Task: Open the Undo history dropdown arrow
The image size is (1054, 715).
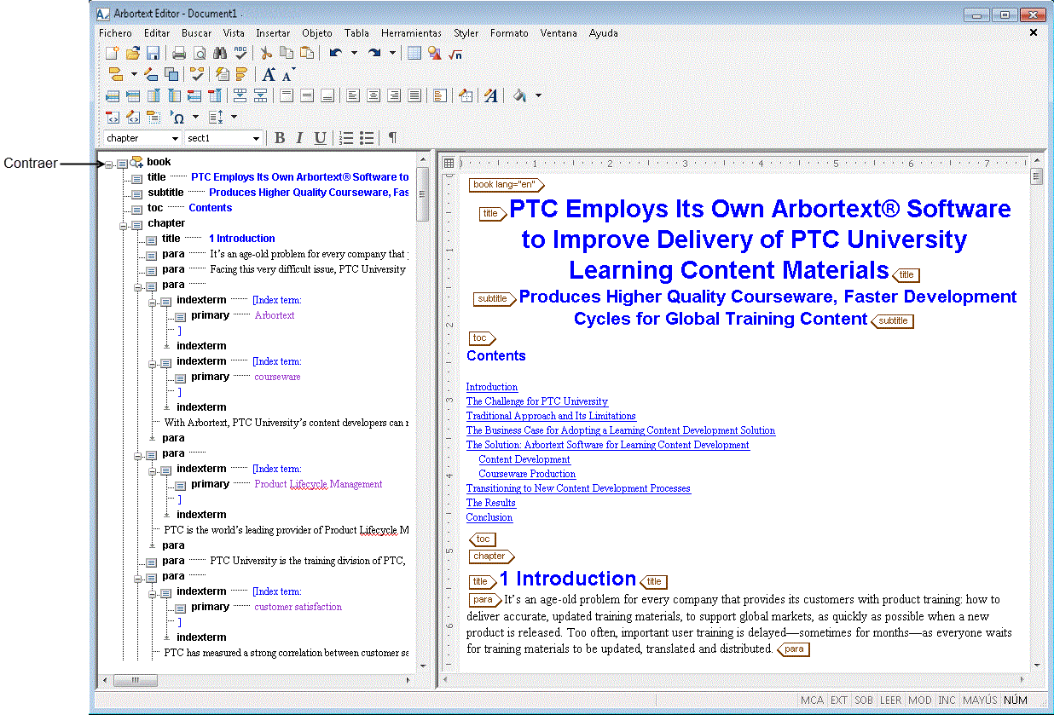Action: point(354,53)
